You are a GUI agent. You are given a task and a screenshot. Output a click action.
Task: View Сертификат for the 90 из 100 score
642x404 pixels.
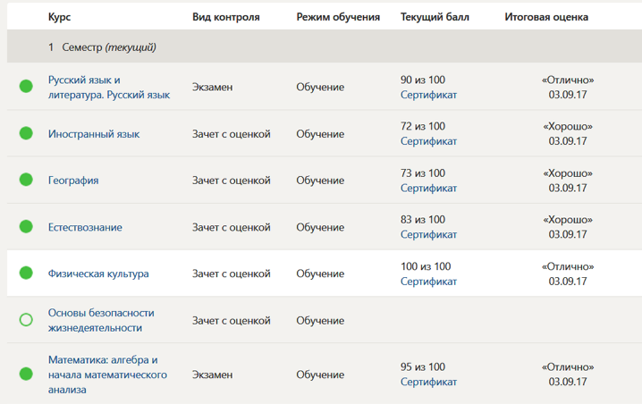click(428, 95)
